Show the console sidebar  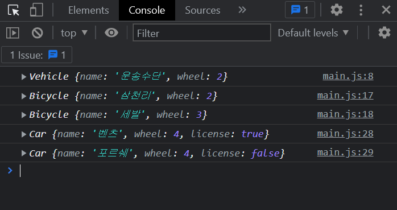(x=13, y=33)
